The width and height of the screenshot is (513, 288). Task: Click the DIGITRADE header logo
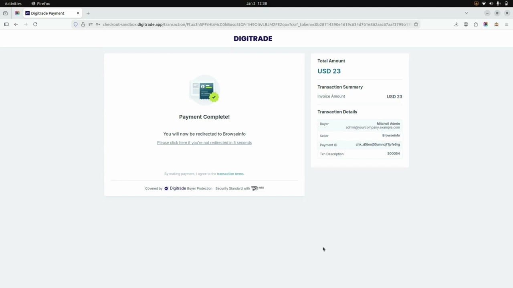(253, 38)
